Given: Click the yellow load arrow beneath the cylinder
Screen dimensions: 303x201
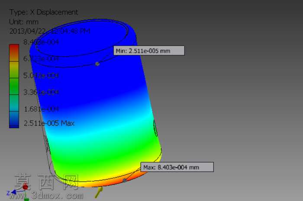Looking at the screenshot, I should [99, 192].
